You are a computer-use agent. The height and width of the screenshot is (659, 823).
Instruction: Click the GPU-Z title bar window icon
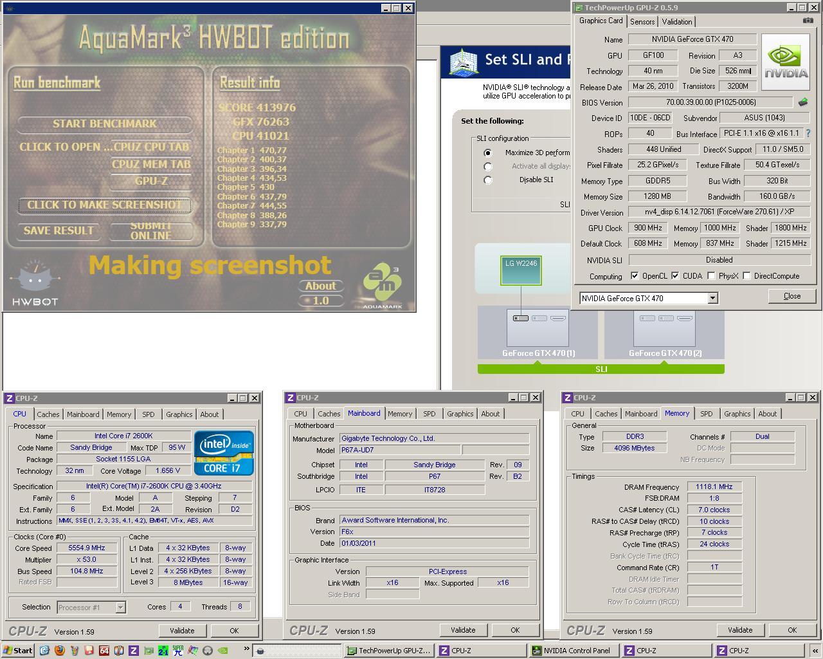[x=578, y=8]
